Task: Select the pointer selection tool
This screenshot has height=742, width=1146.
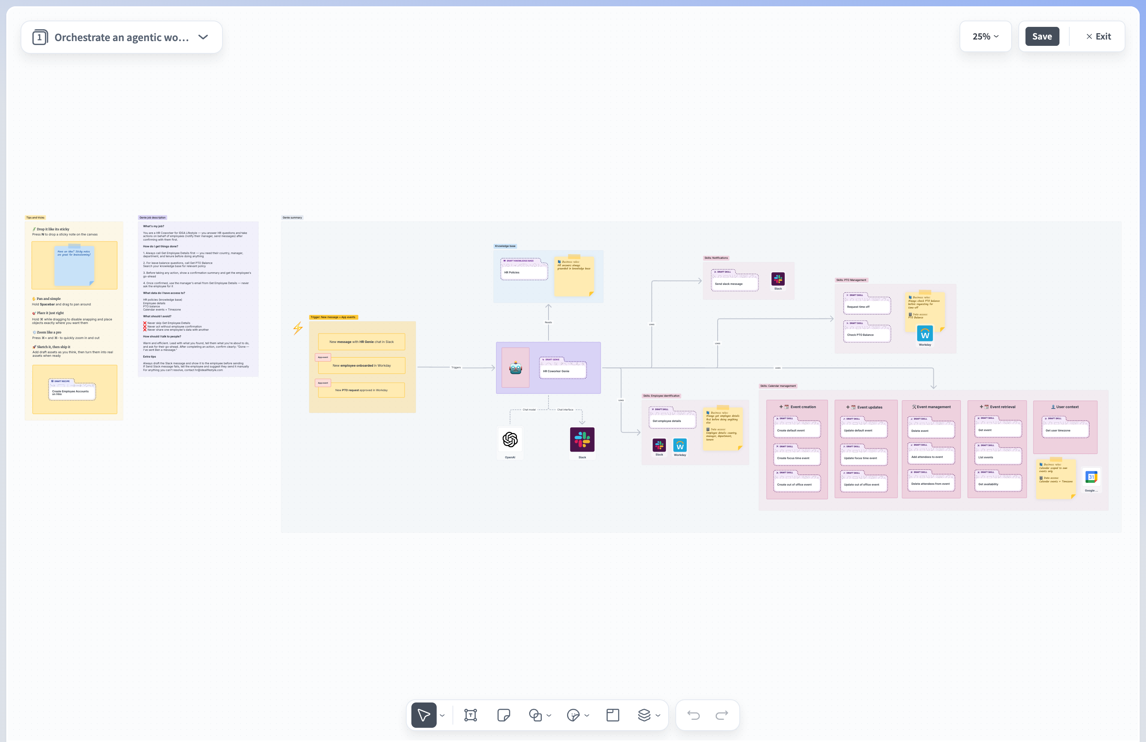Action: [x=424, y=715]
